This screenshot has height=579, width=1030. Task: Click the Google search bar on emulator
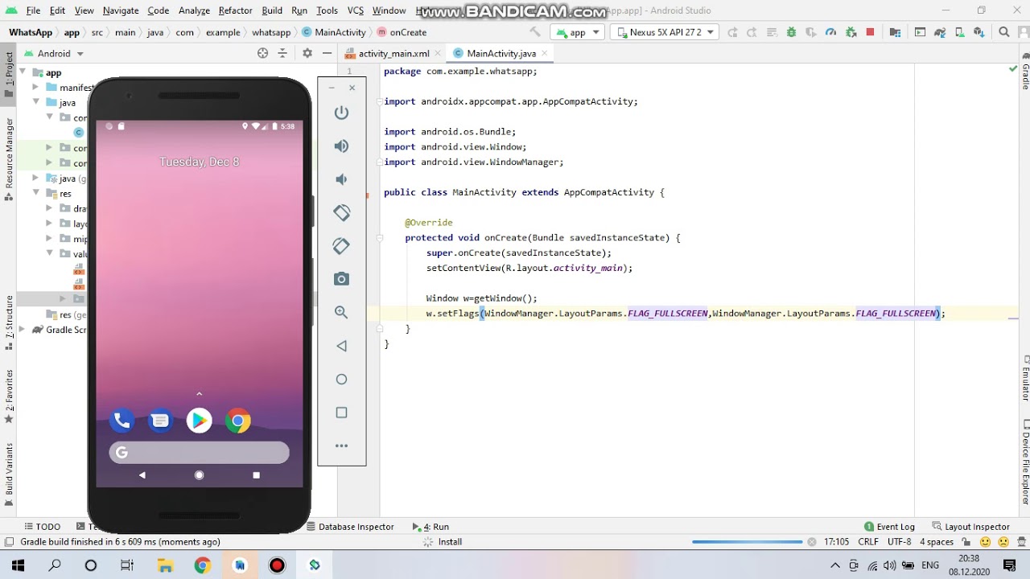pyautogui.click(x=199, y=453)
